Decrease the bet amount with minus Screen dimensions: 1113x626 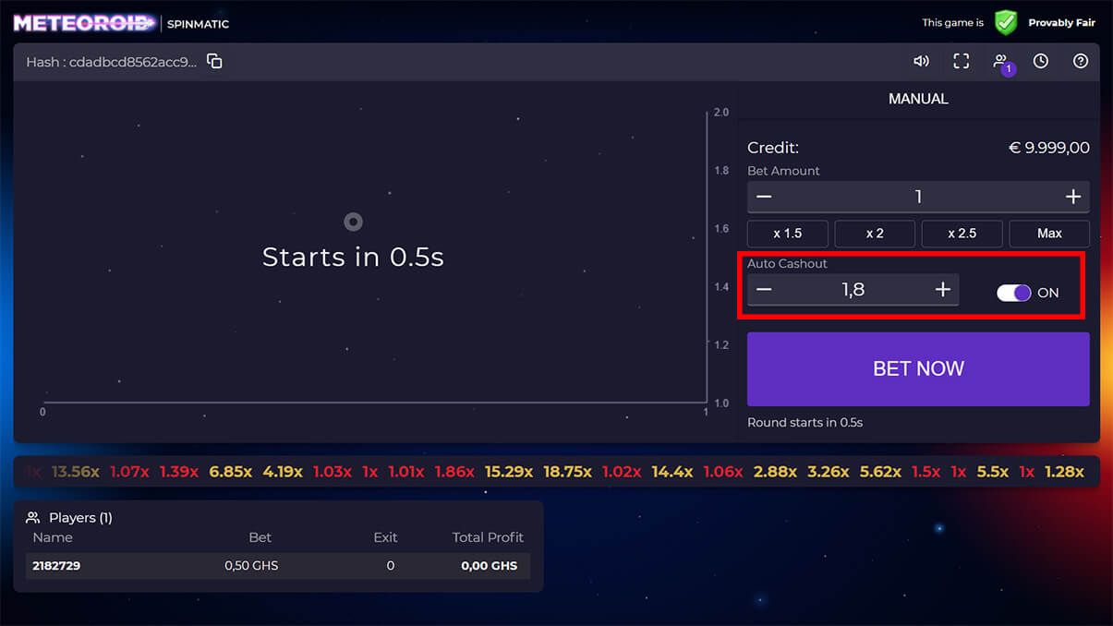[x=764, y=197]
